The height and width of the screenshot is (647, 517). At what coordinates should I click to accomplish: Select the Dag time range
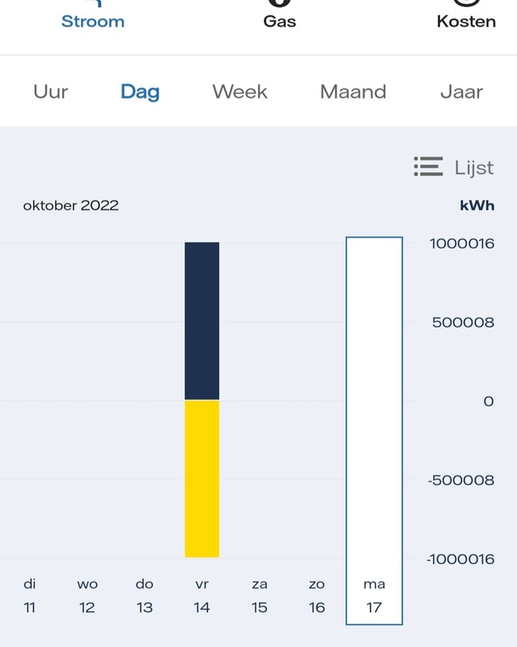click(140, 91)
